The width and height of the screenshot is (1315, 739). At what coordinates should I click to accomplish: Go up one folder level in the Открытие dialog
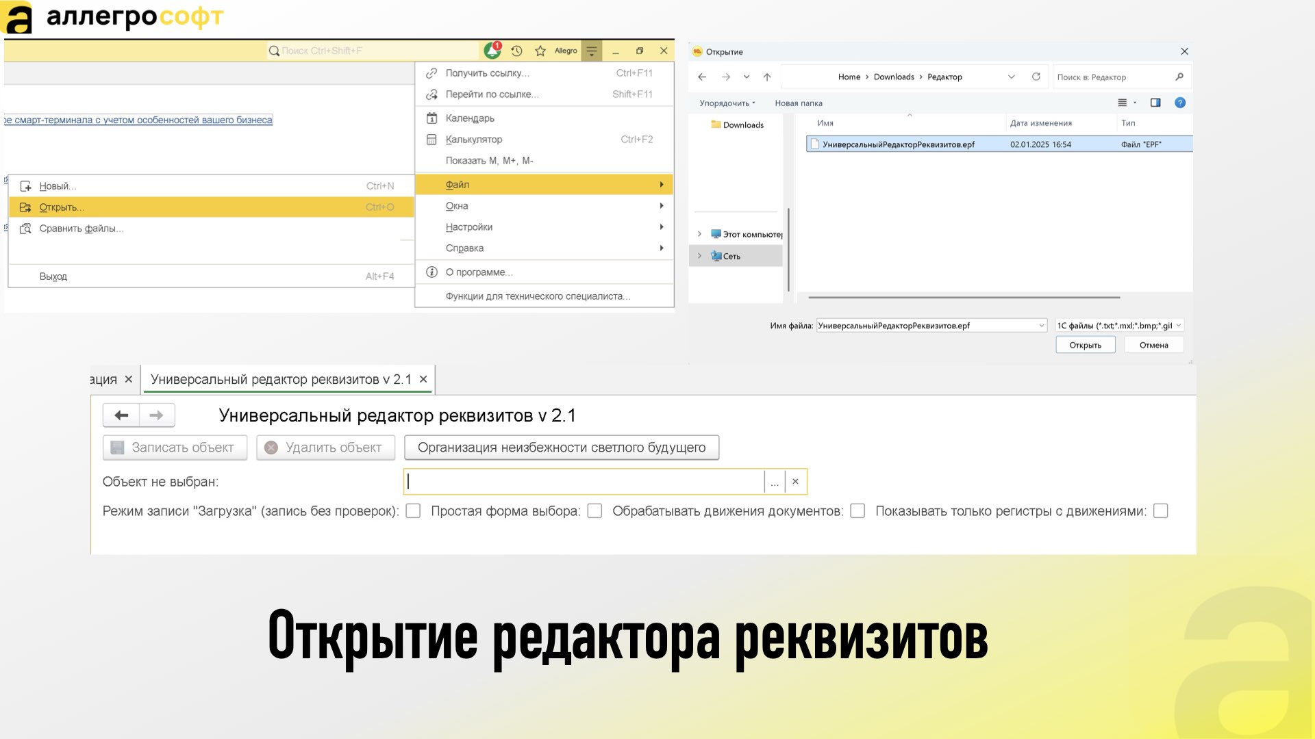coord(767,77)
